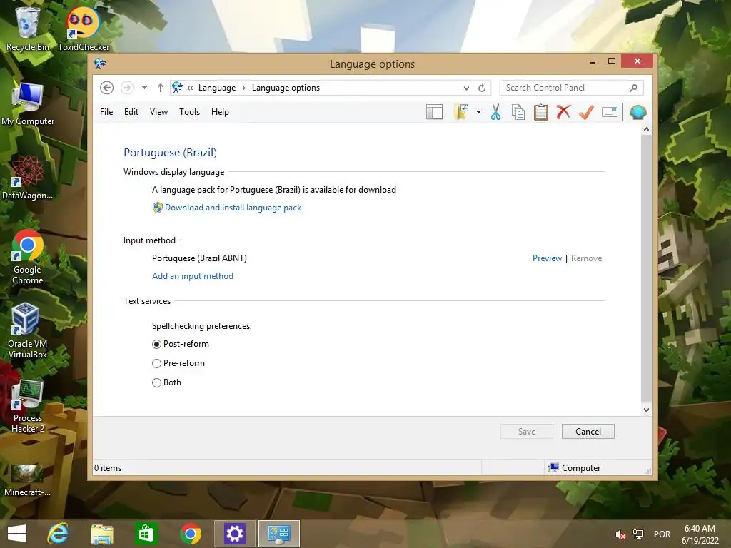
Task: Click the muted volume tray icon
Action: 620,534
